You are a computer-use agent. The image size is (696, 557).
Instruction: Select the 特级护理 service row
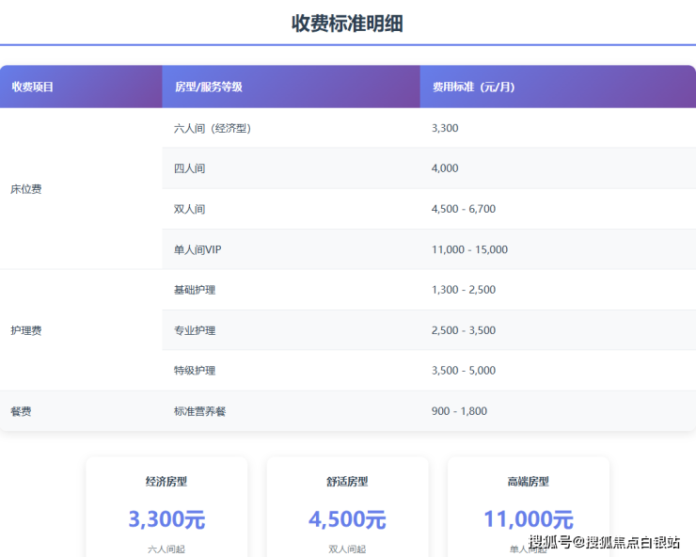[x=195, y=371]
